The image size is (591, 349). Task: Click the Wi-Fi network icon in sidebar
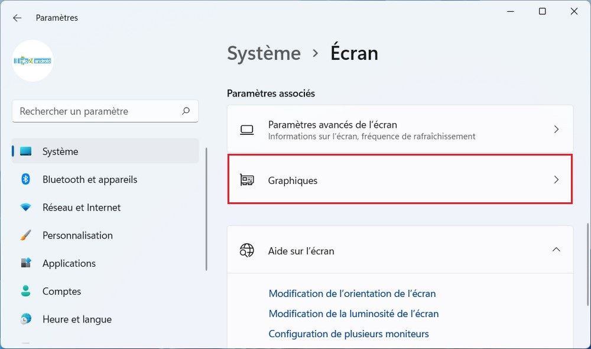pyautogui.click(x=25, y=208)
